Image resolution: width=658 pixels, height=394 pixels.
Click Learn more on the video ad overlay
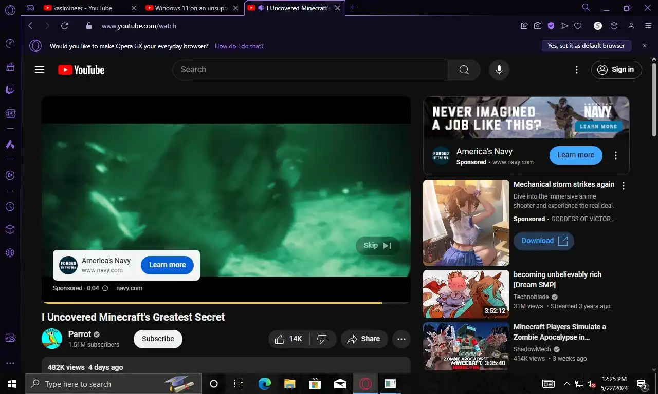[x=167, y=265]
